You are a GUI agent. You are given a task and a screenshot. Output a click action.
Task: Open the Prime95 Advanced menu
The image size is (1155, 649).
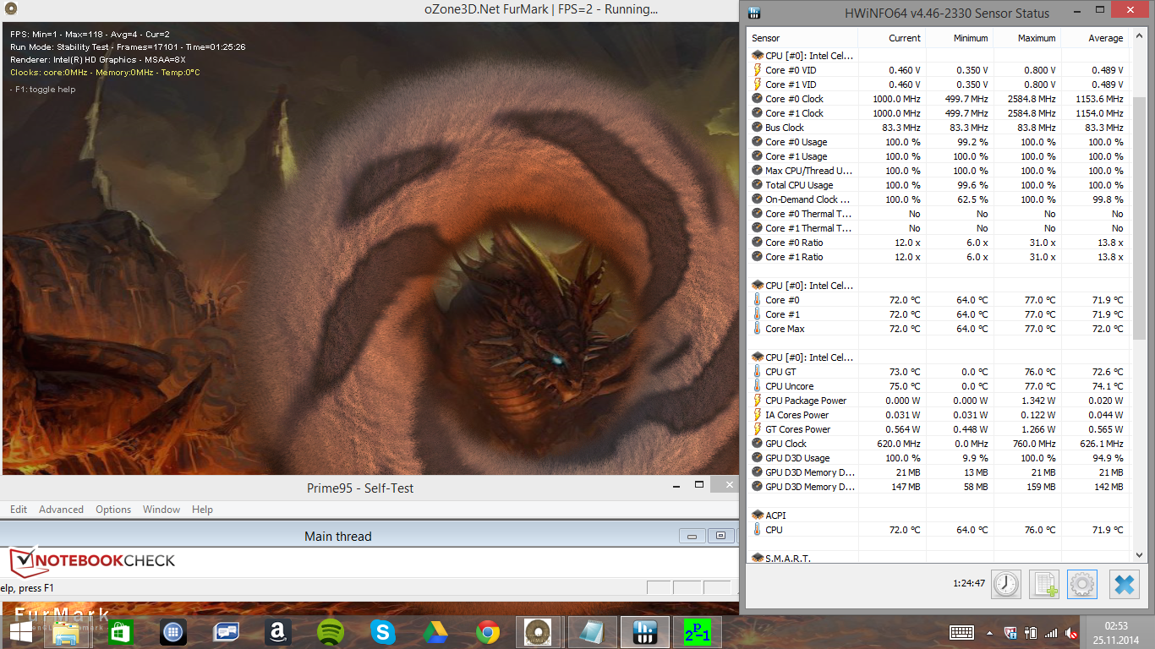[61, 510]
